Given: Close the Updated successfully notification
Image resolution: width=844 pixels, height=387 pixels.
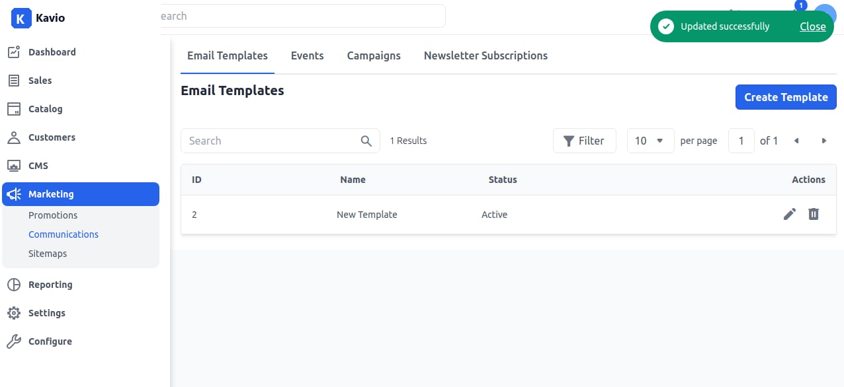Looking at the screenshot, I should (x=813, y=26).
